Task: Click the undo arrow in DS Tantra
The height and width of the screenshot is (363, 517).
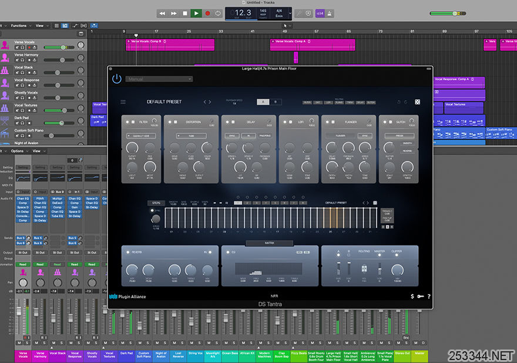Action: click(399, 102)
